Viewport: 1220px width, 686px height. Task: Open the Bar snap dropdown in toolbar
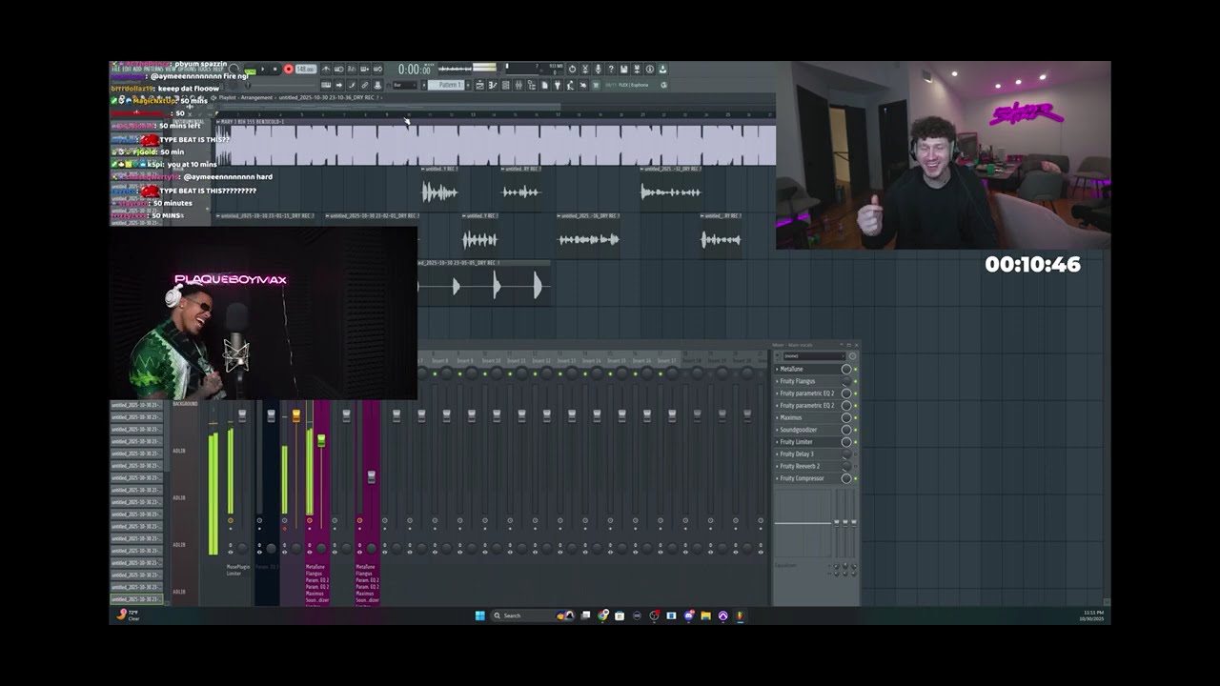tap(405, 85)
